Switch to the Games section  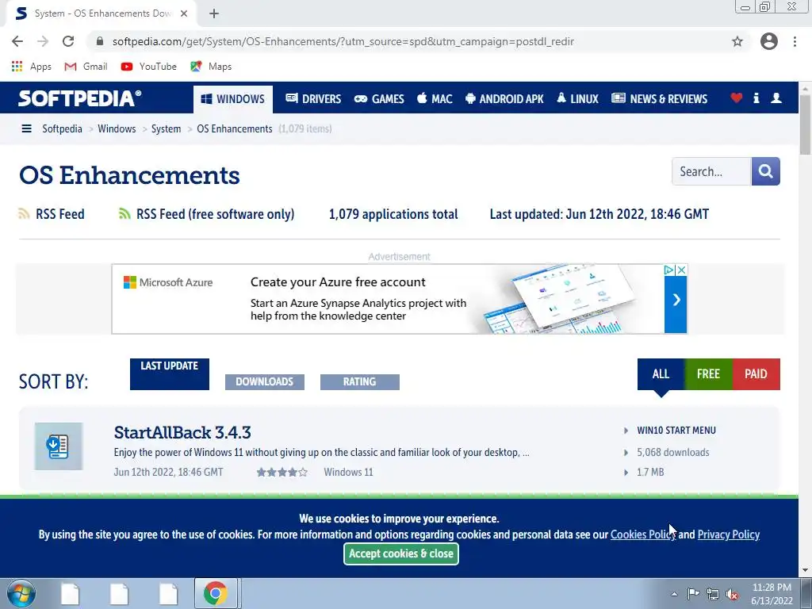pyautogui.click(x=379, y=99)
